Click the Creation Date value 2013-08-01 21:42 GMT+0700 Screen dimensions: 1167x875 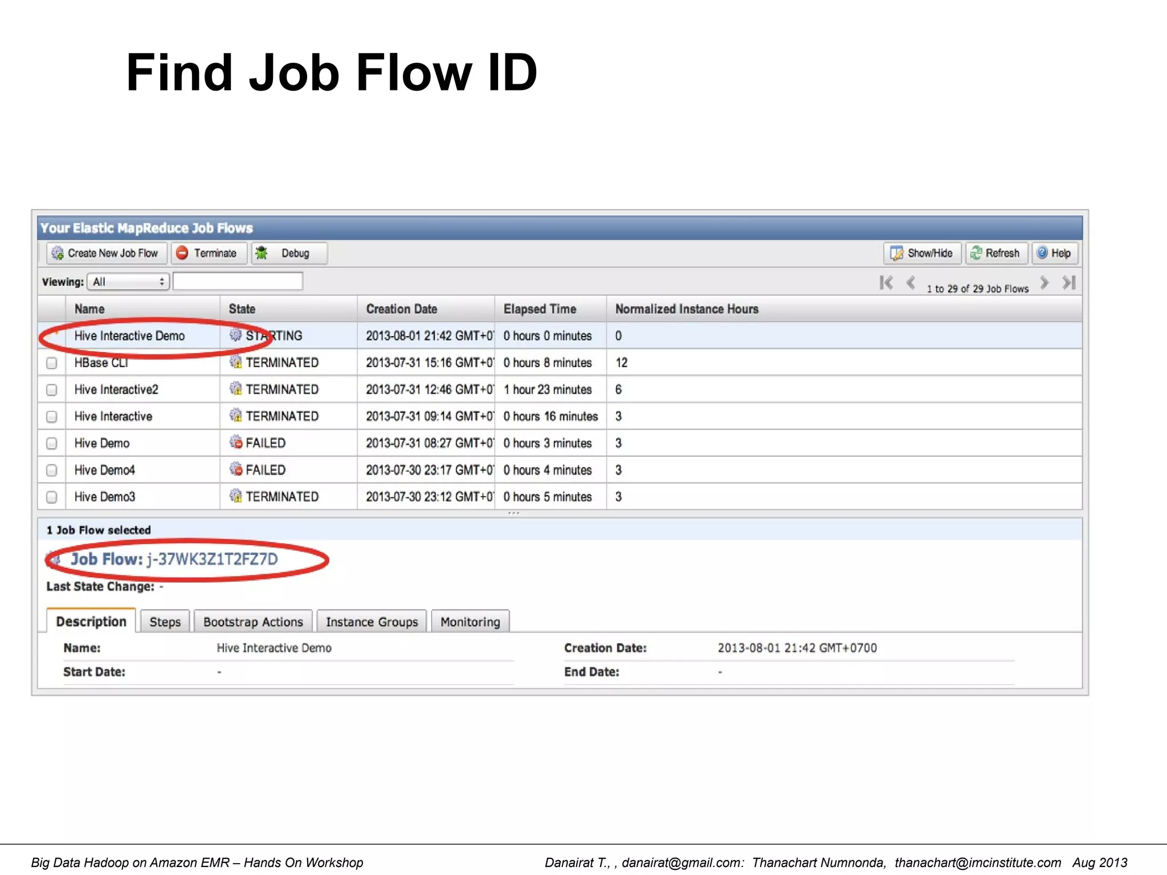pyautogui.click(x=797, y=648)
